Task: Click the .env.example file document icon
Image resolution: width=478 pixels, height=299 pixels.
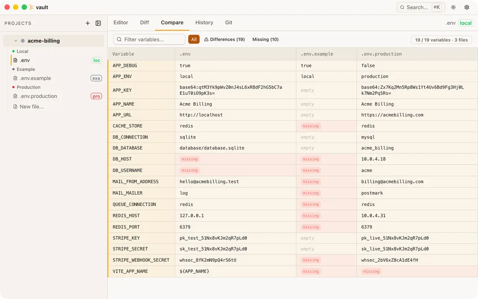Action: point(15,78)
